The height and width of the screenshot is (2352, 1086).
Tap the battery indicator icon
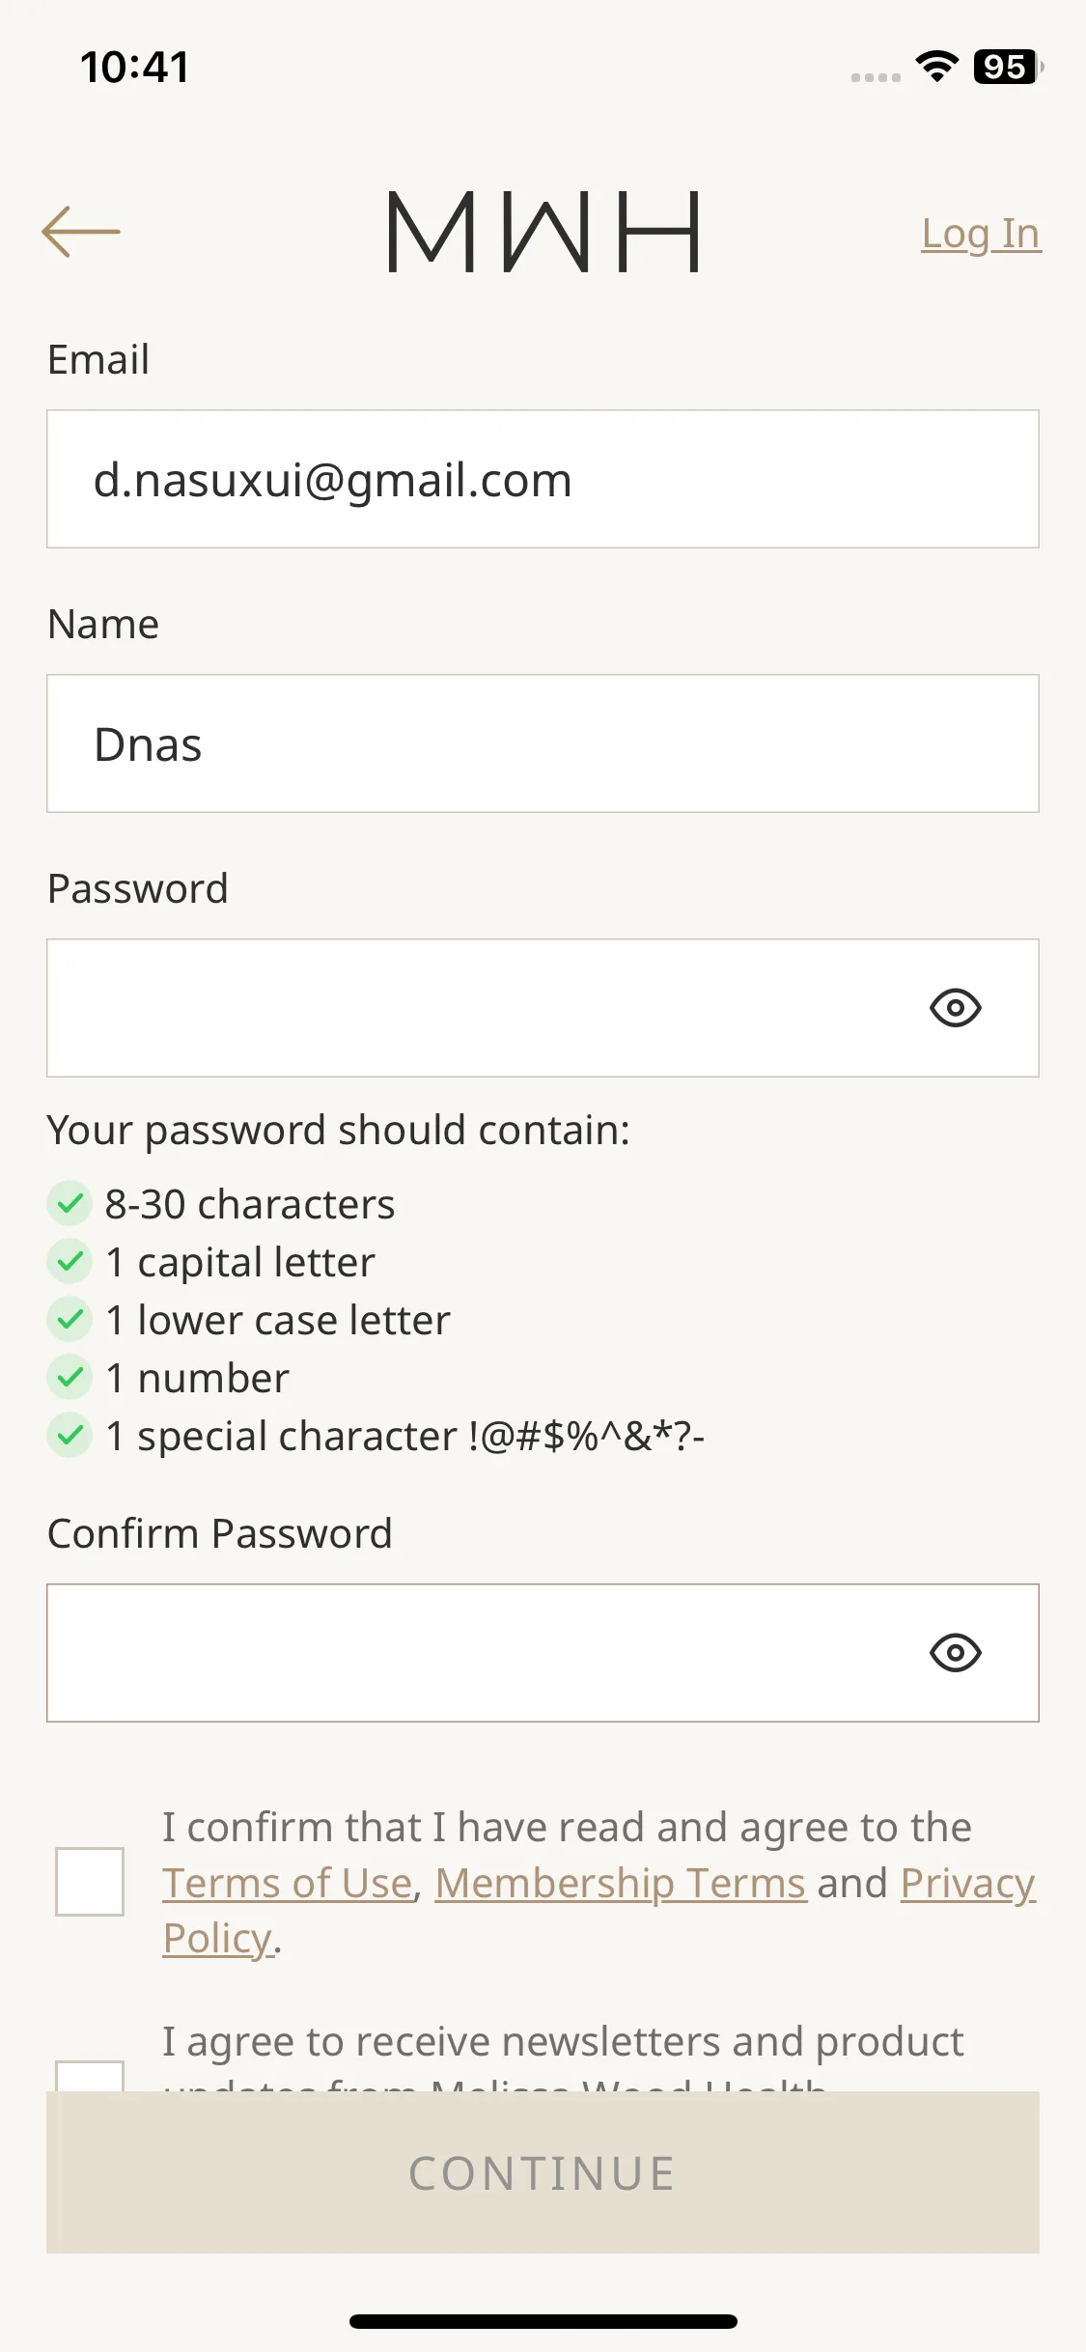click(x=1008, y=67)
